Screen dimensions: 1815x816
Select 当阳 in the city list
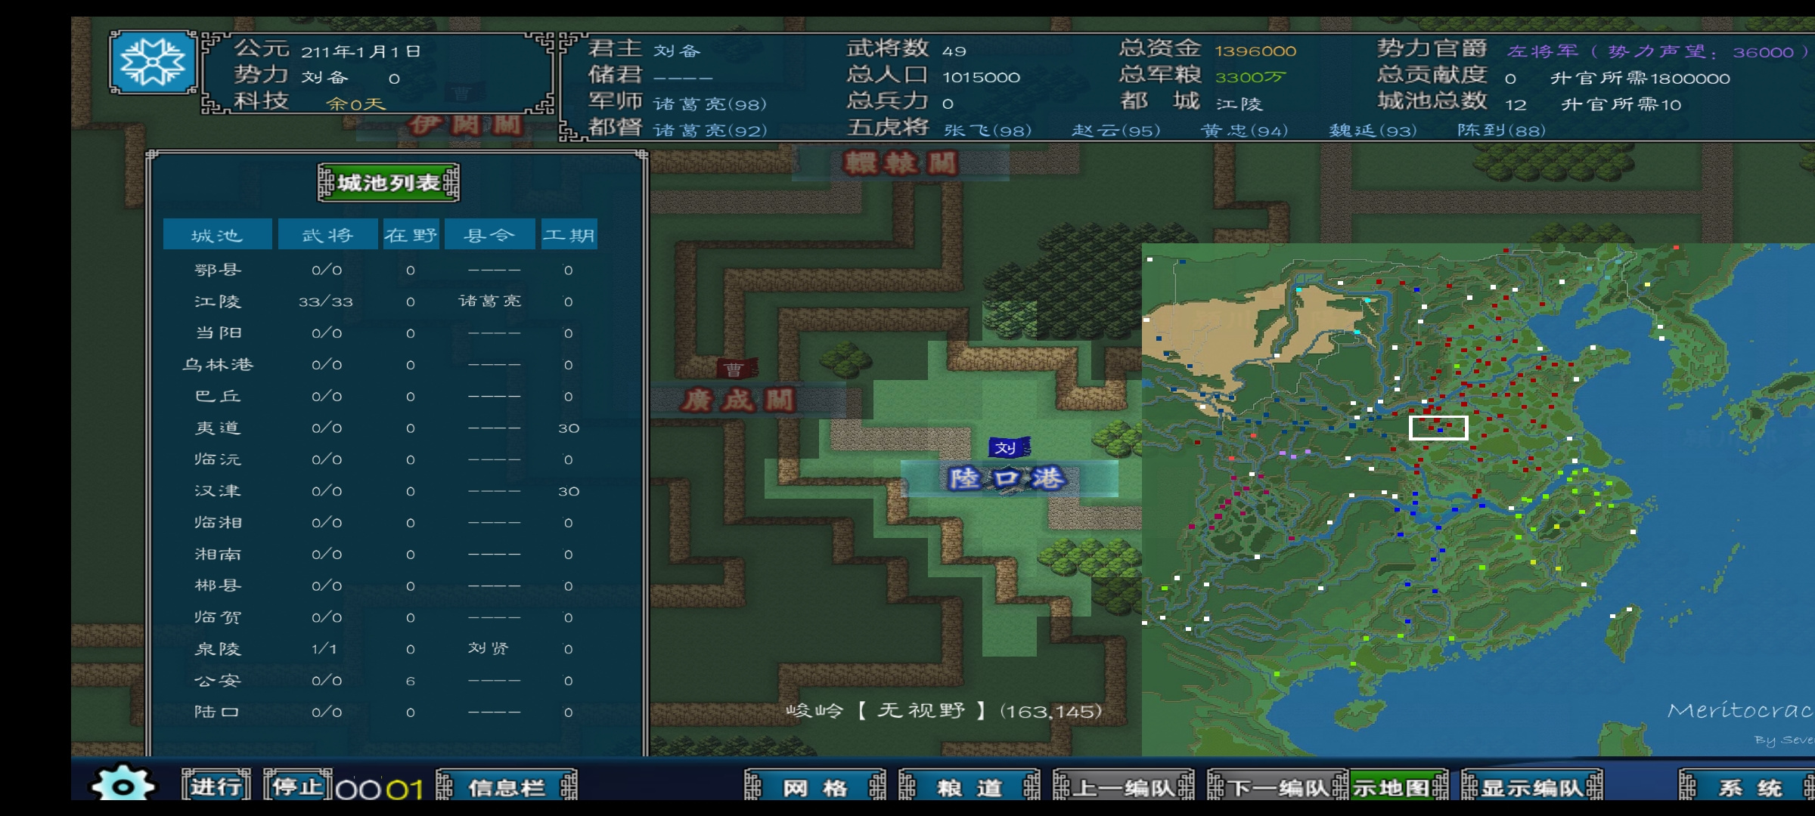coord(218,332)
